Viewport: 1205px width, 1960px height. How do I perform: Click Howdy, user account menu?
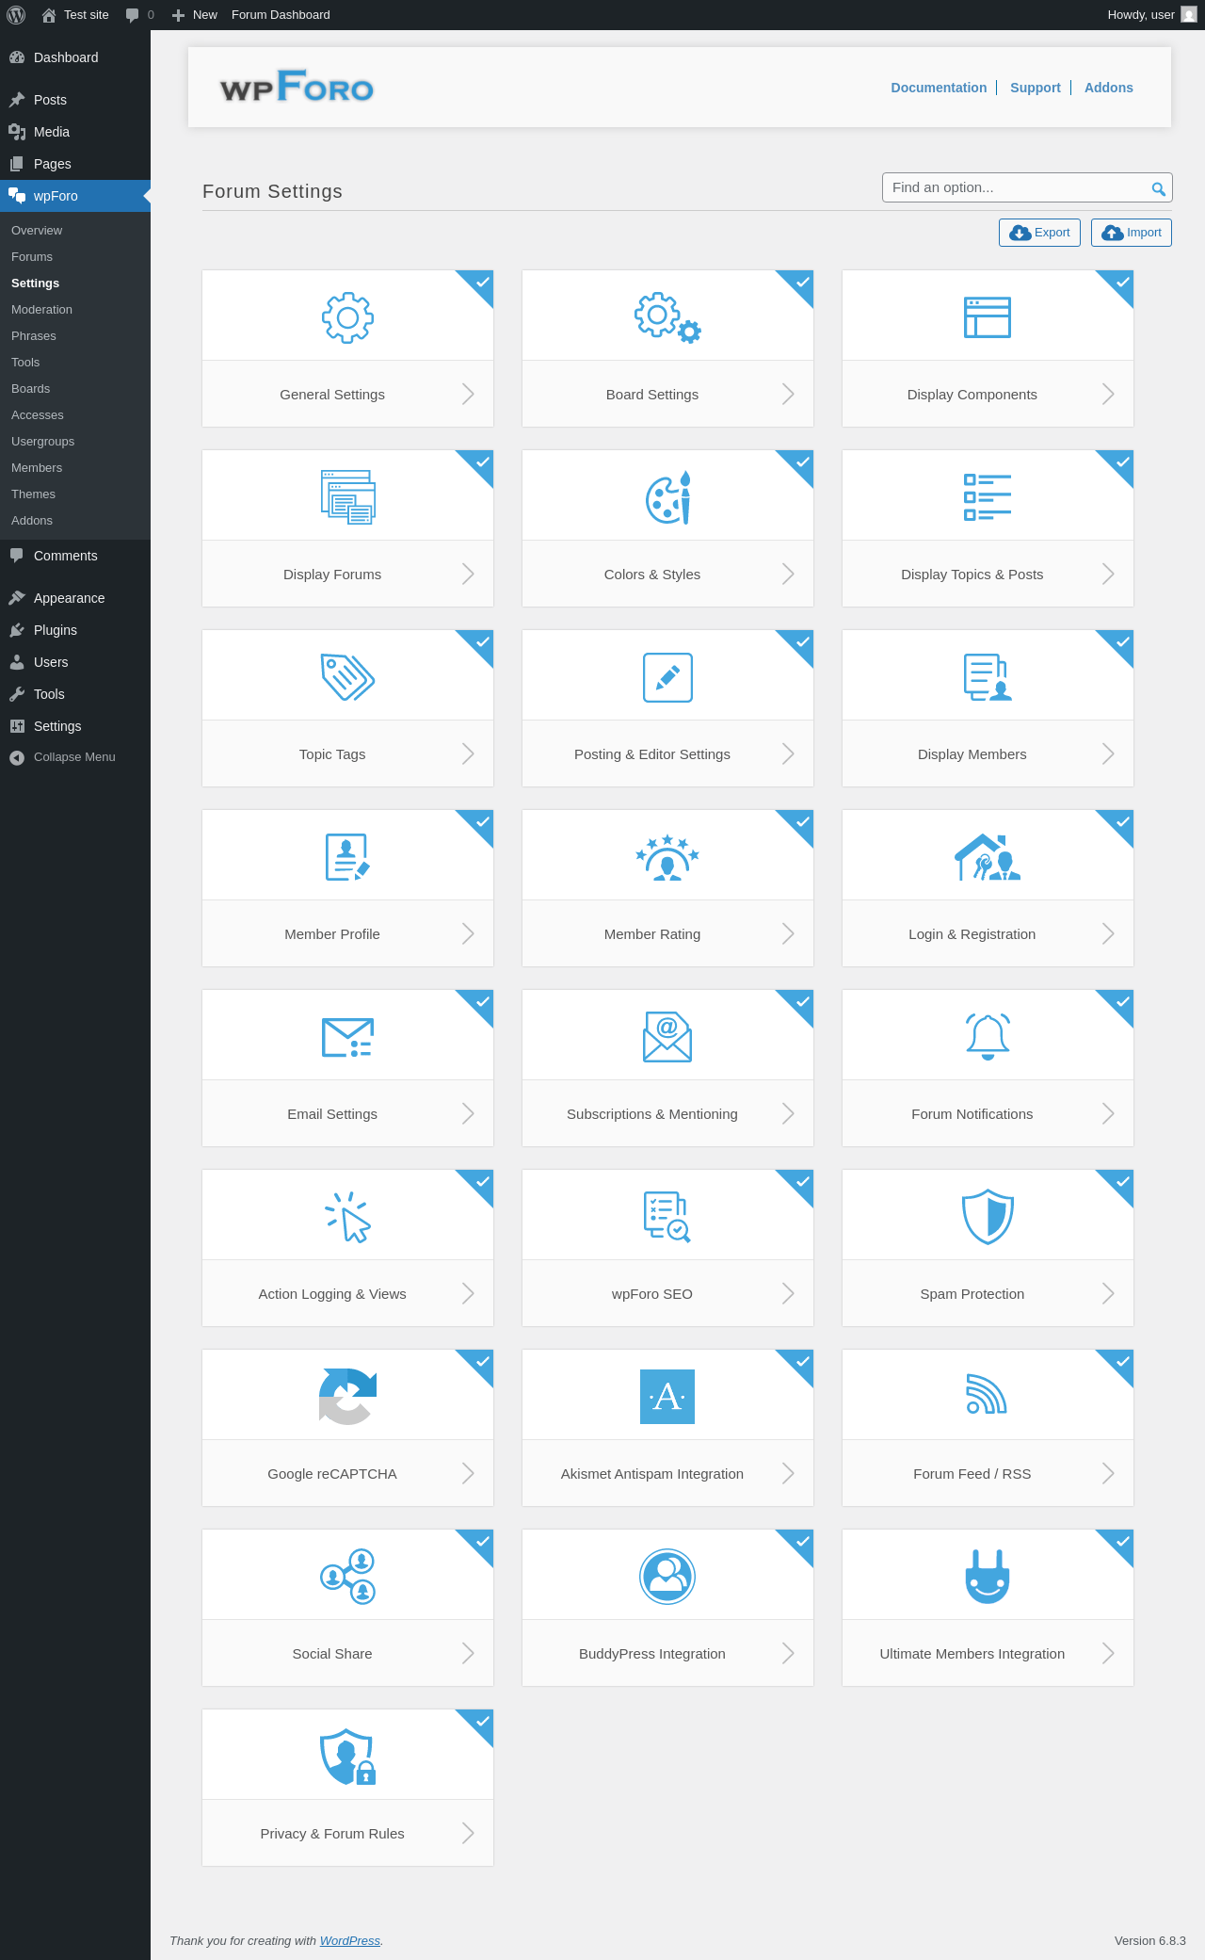[x=1152, y=15]
